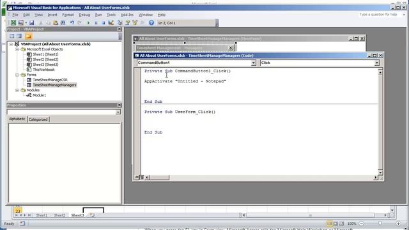Select the TimeSheetManageCSR form
Image resolution: width=409 pixels, height=230 pixels.
click(50, 80)
